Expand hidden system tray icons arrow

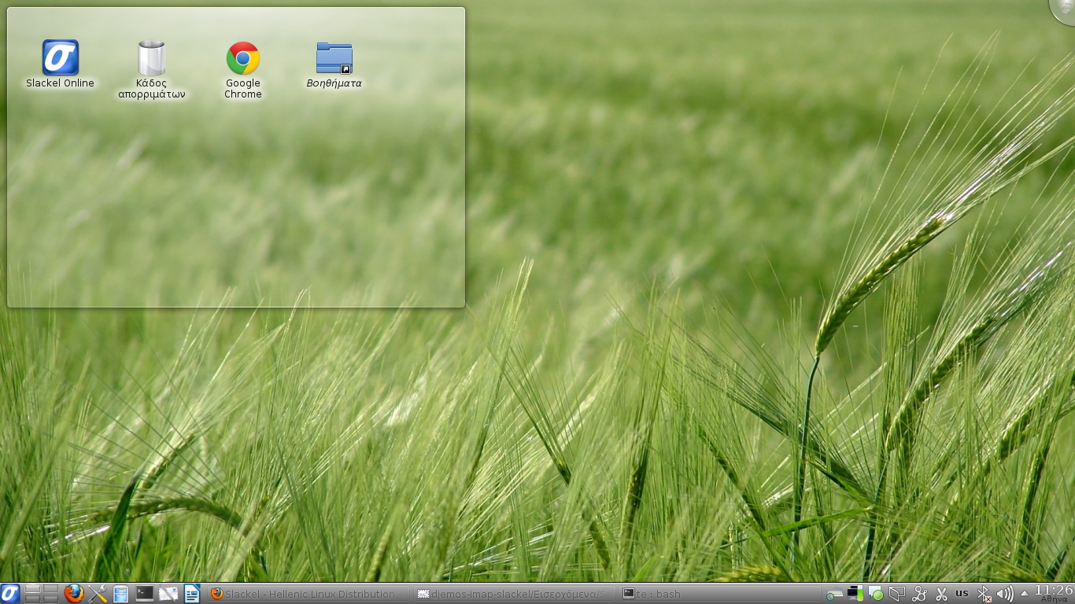pos(1024,594)
